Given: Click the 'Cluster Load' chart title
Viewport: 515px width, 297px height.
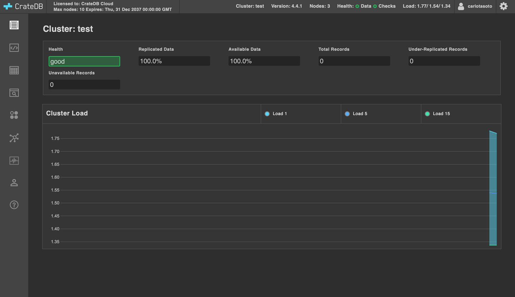Looking at the screenshot, I should tap(67, 113).
